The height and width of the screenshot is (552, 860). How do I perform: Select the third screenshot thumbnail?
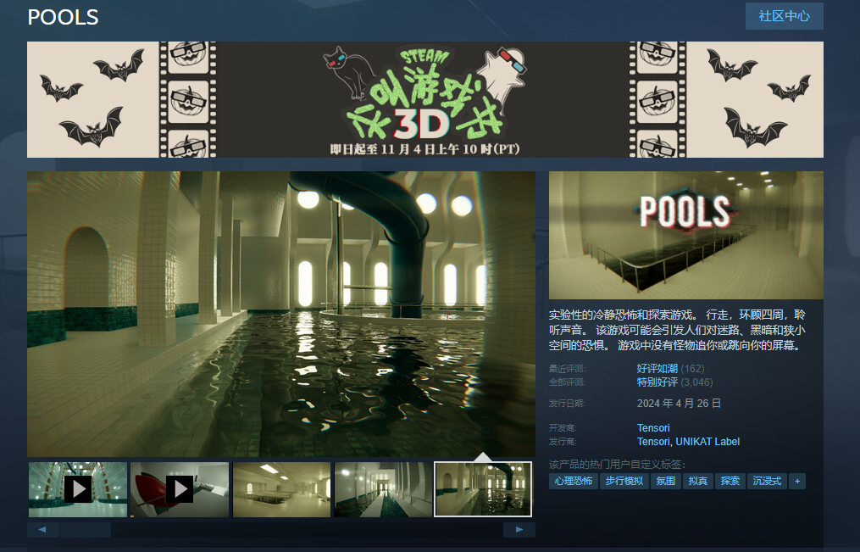point(281,489)
